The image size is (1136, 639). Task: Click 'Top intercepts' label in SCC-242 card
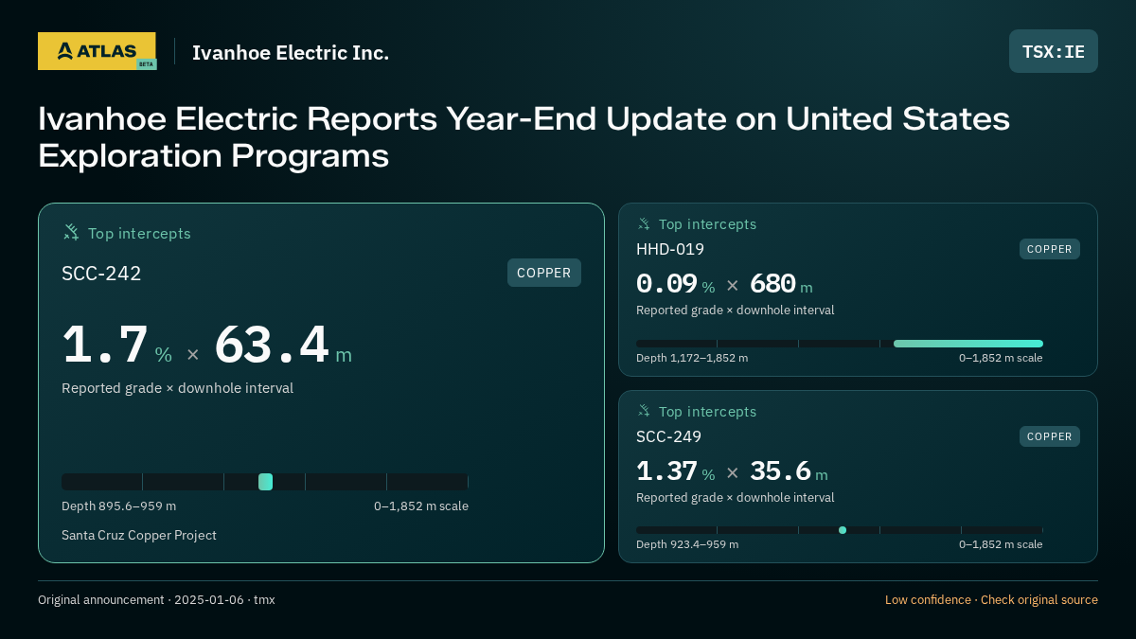pyautogui.click(x=139, y=233)
